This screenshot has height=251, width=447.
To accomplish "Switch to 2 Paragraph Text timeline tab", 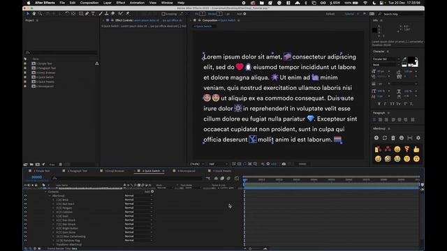I will point(78,171).
